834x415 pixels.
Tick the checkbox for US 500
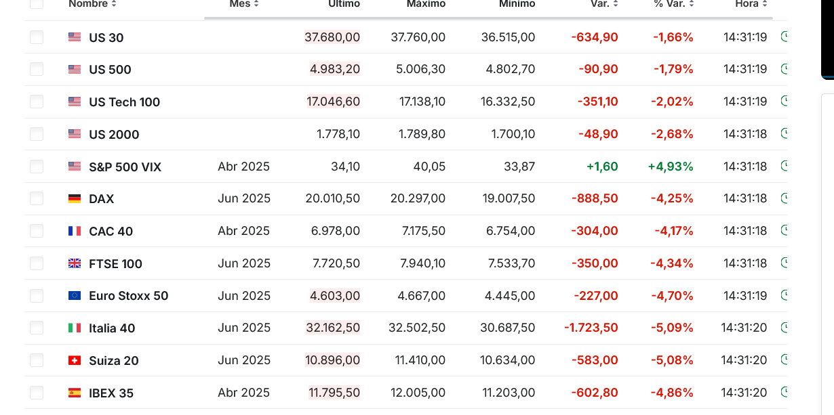pyautogui.click(x=37, y=69)
